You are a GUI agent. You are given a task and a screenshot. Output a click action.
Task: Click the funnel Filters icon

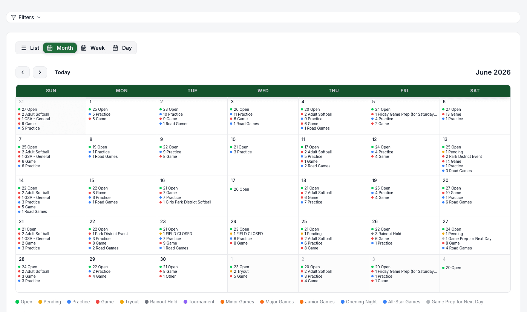(14, 17)
